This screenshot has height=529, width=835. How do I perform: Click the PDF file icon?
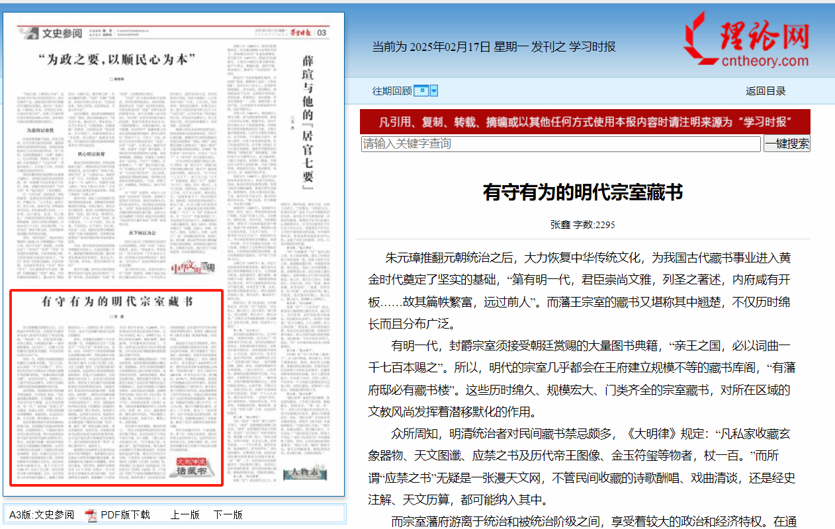pos(91,515)
